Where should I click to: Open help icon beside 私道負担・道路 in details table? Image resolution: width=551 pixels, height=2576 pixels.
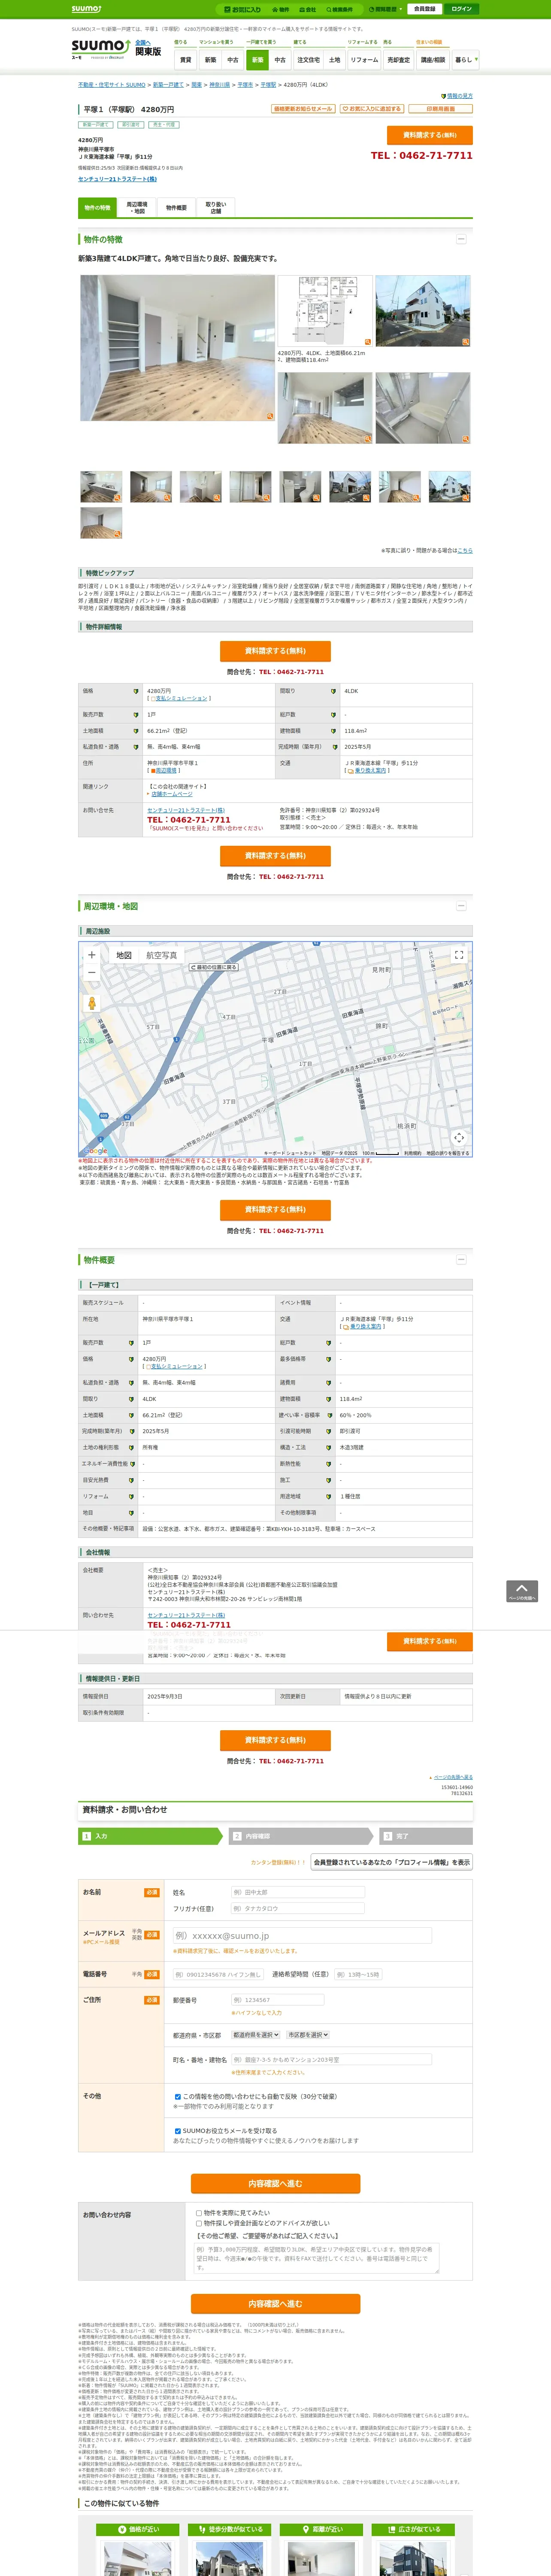(x=136, y=747)
